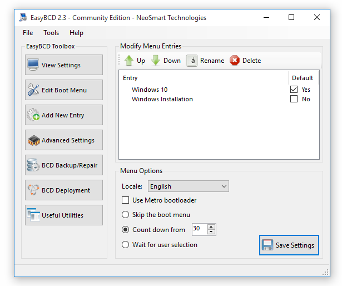Viewport: 342px width, 286px height.
Task: Open the Help menu
Action: point(76,33)
